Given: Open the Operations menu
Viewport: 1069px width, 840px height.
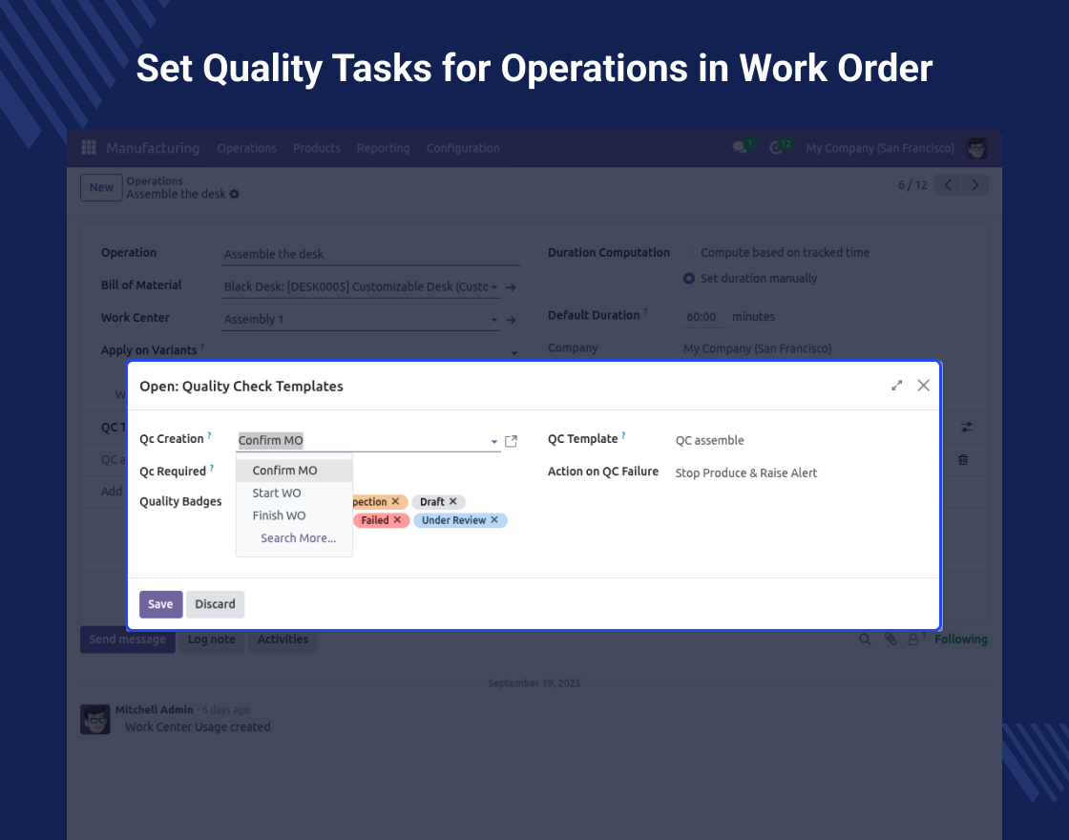Looking at the screenshot, I should (x=247, y=148).
